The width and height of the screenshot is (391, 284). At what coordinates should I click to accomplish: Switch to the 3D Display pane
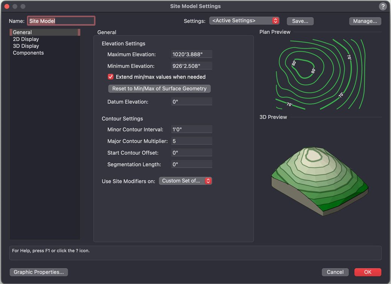[x=26, y=46]
